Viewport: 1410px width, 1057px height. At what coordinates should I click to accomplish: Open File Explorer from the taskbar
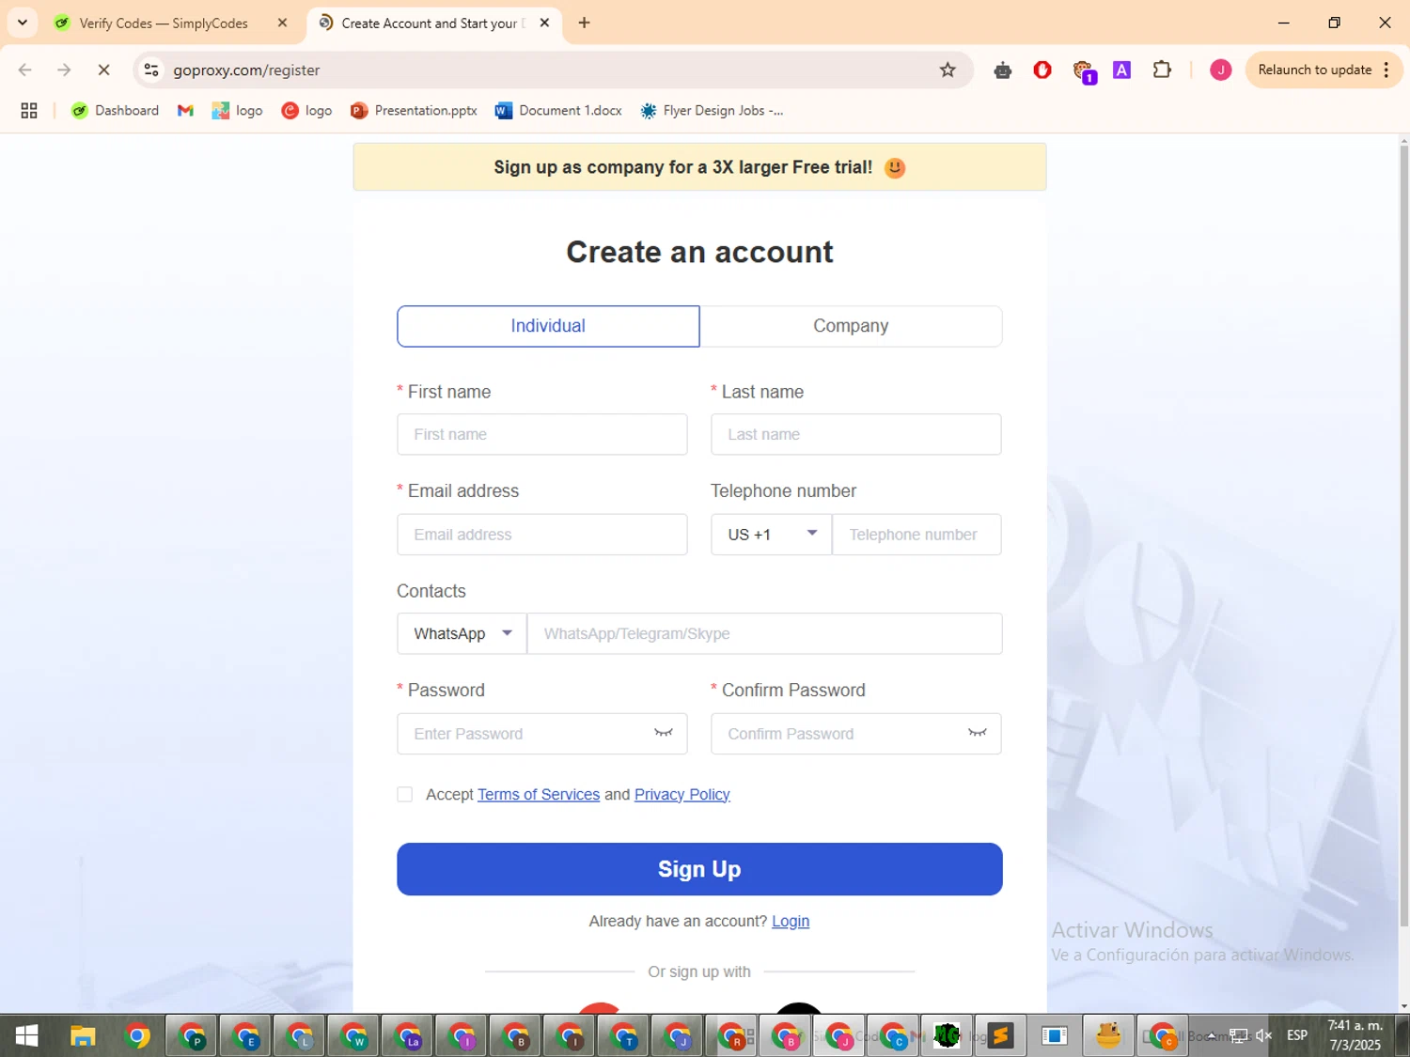tap(83, 1035)
